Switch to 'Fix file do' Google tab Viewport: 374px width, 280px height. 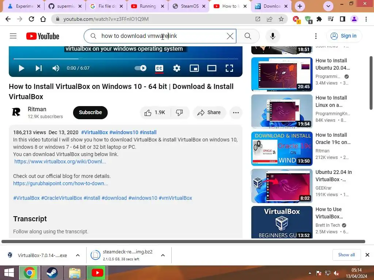click(x=106, y=7)
